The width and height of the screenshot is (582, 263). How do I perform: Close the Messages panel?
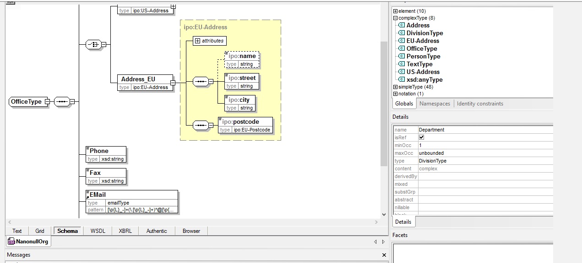384,255
